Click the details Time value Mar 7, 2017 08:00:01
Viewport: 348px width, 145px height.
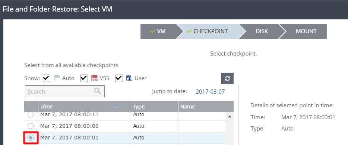point(308,117)
